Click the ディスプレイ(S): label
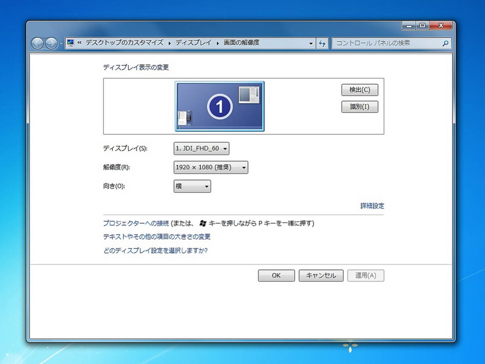 [x=126, y=148]
